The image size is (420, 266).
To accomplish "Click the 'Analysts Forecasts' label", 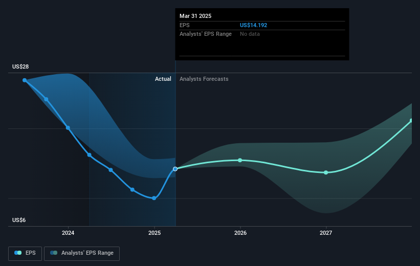I will click(x=204, y=79).
